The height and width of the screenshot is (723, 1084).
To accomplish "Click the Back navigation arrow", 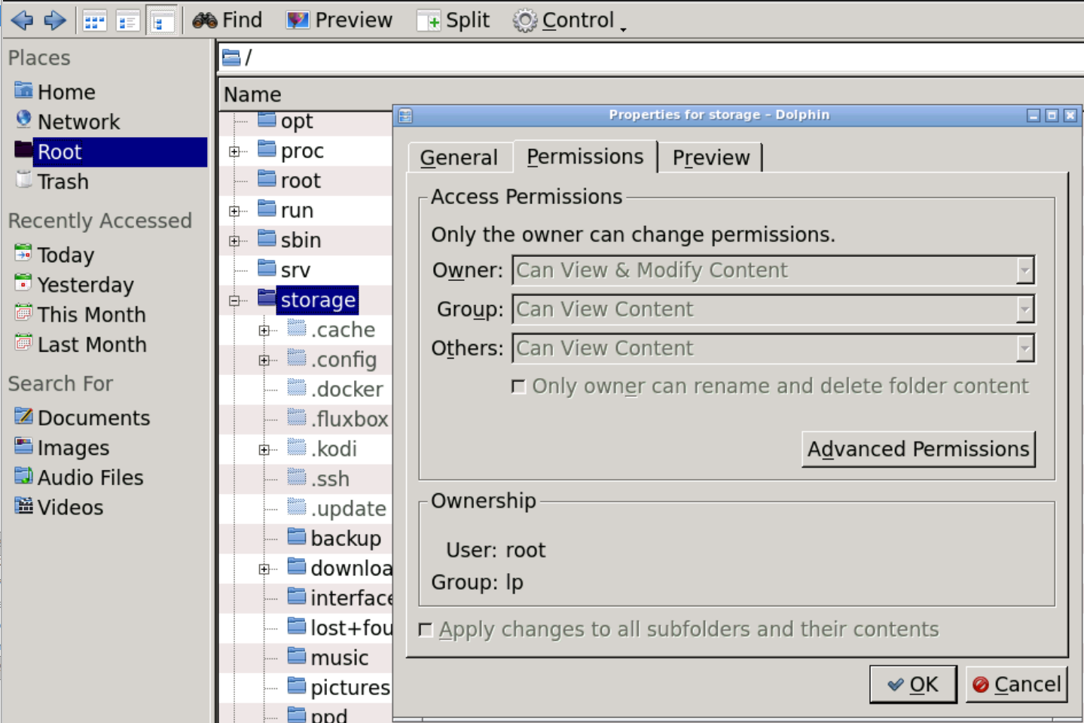I will coord(22,20).
